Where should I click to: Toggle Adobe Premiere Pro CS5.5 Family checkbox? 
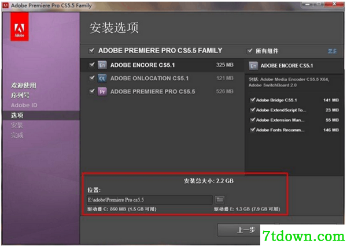point(91,51)
